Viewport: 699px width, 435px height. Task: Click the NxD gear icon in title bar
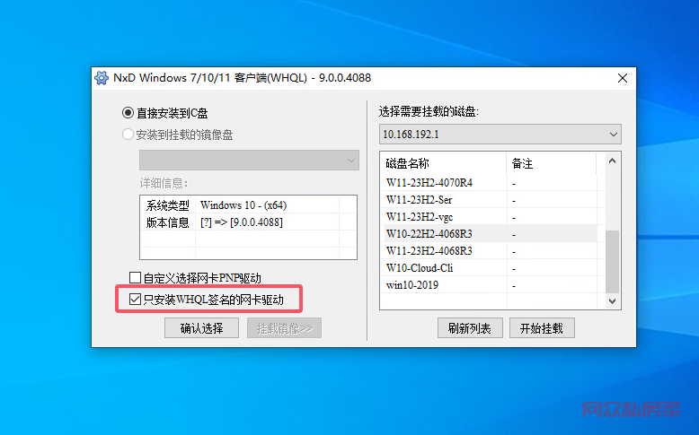(x=102, y=78)
